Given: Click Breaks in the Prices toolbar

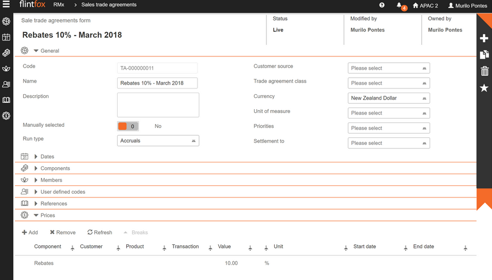Looking at the screenshot, I should [x=136, y=232].
